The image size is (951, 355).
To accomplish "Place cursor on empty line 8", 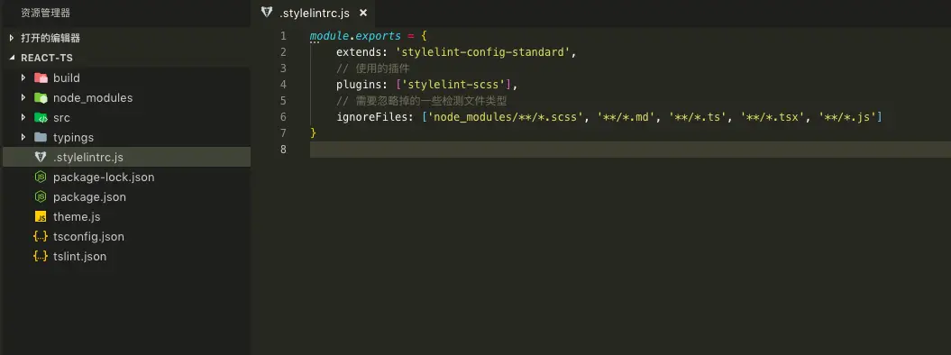I will (630, 149).
